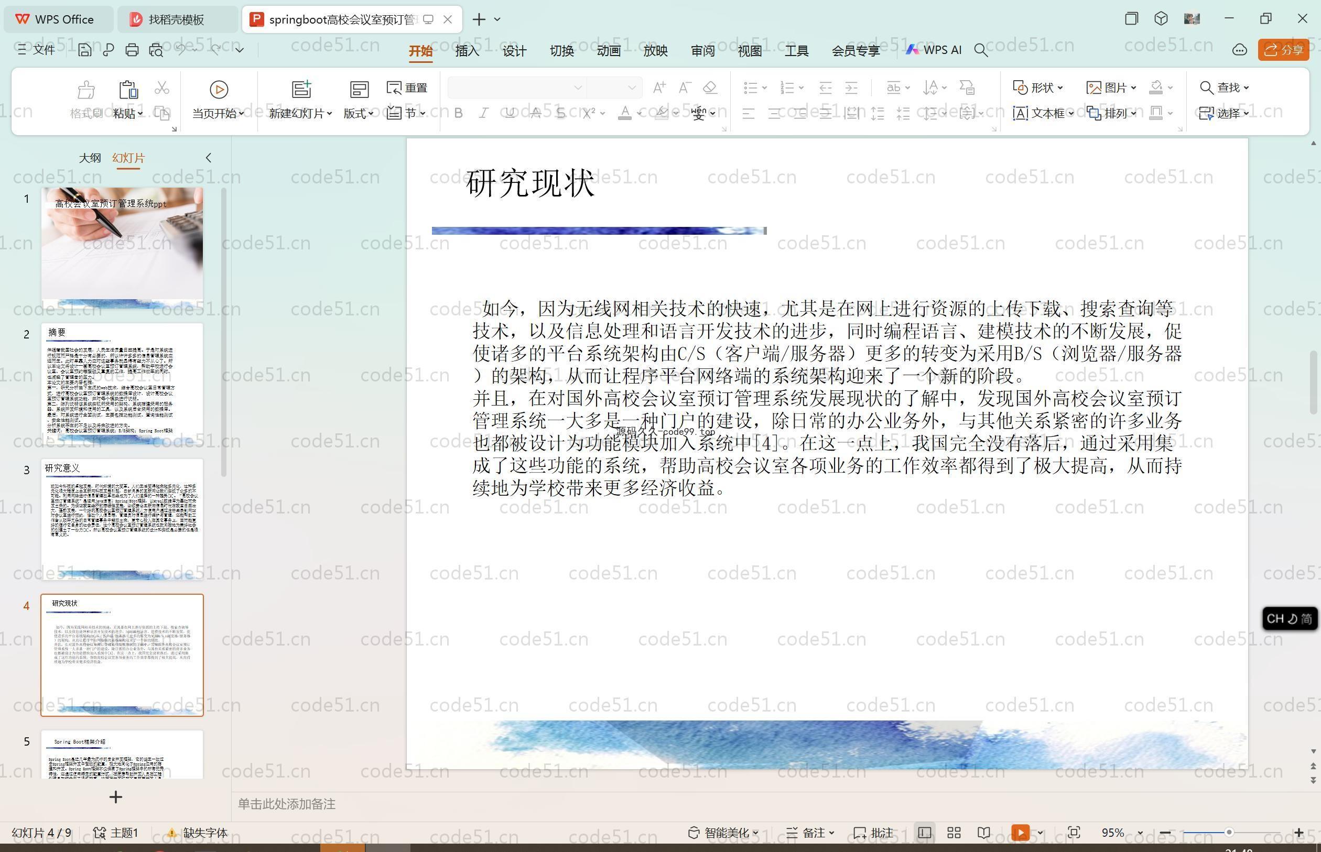1321x852 pixels.
Task: Click the Redo arrow icon
Action: [x=215, y=50]
